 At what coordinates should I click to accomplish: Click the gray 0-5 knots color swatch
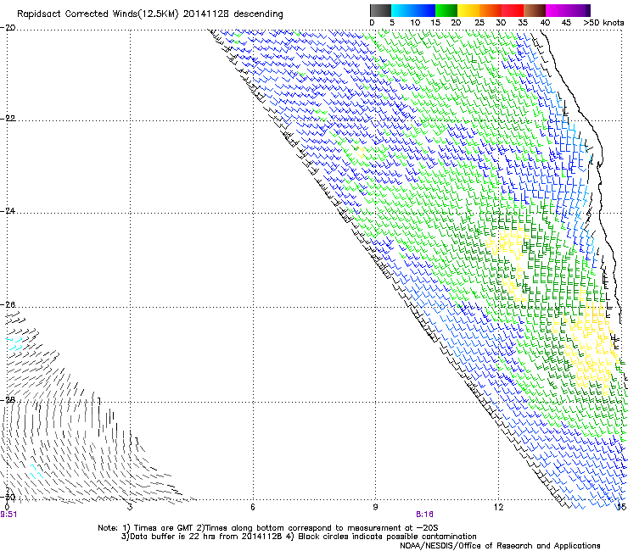point(380,10)
